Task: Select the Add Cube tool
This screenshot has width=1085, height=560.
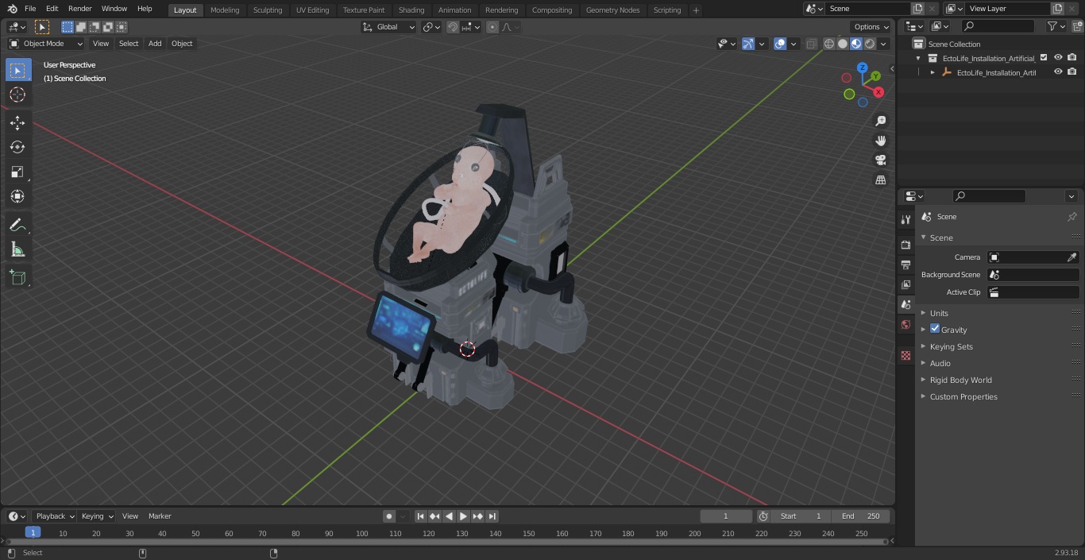Action: pyautogui.click(x=17, y=278)
